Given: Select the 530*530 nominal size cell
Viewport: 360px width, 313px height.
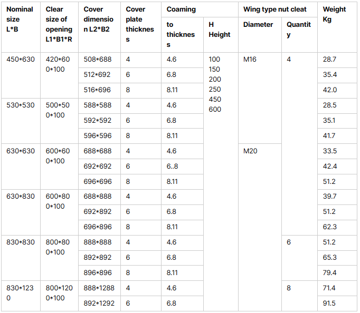Looking at the screenshot, I should pos(21,105).
